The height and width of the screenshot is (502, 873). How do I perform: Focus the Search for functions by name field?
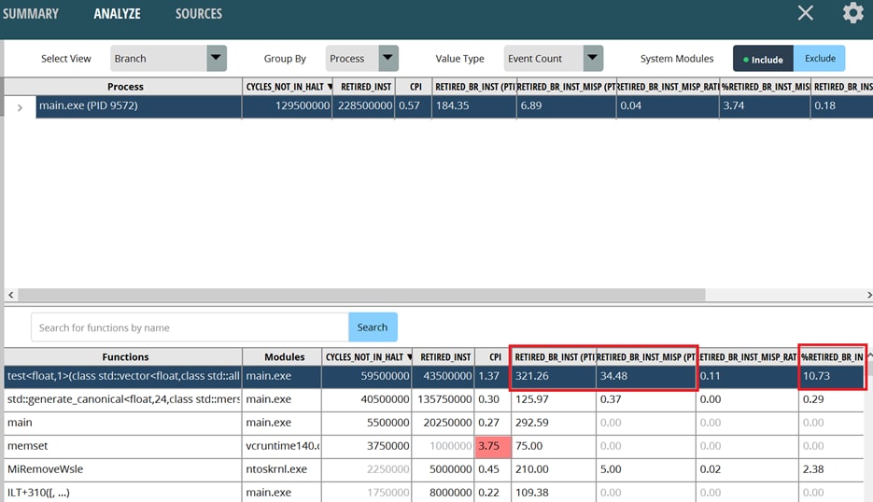190,328
